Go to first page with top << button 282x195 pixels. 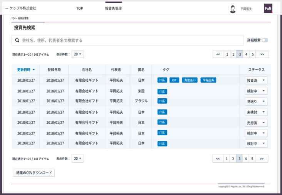point(218,54)
